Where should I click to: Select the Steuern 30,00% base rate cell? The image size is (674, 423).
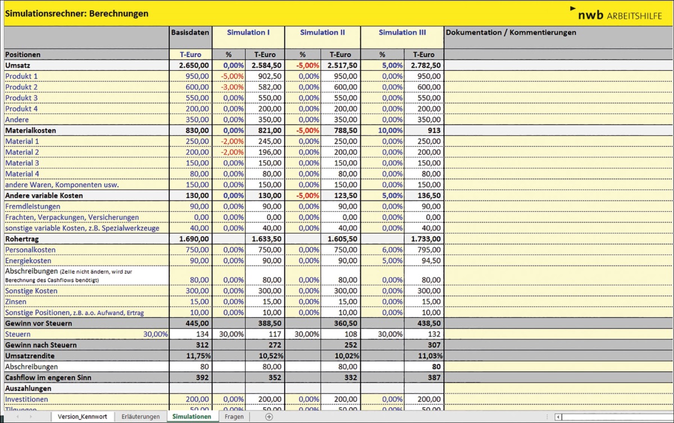point(156,334)
